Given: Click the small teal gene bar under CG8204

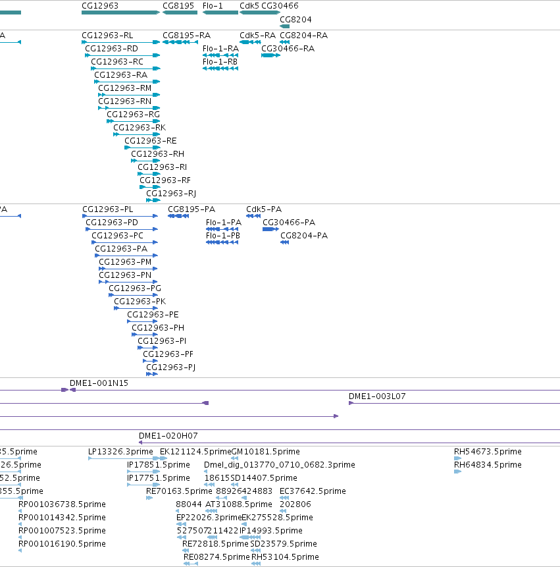Looking at the screenshot, I should pyautogui.click(x=285, y=26).
